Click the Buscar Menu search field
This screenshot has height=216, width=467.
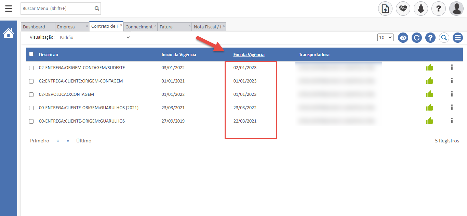click(x=57, y=9)
